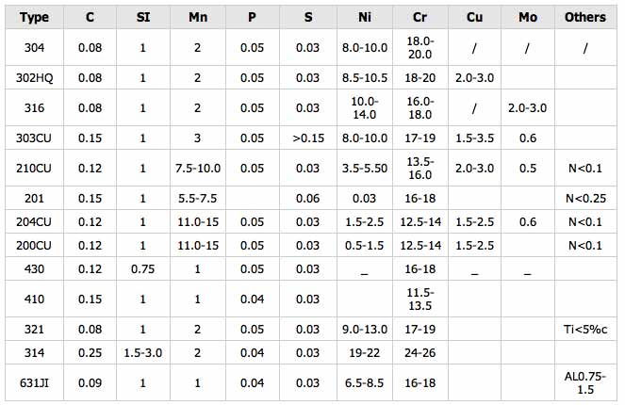This screenshot has width=625, height=405.
Task: Select the 302HQ type cell
Action: click(34, 77)
